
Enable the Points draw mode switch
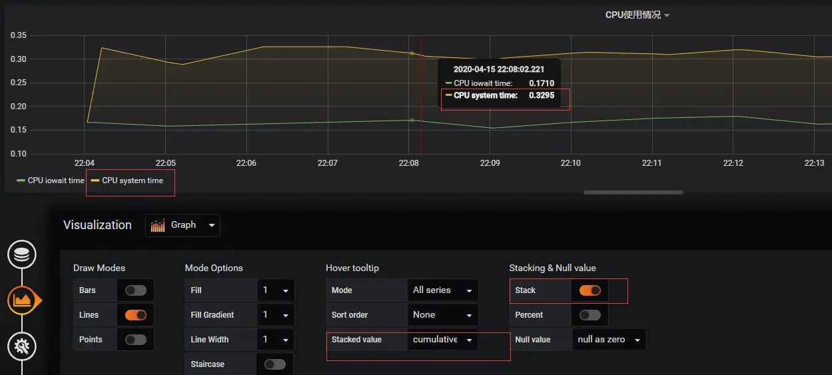136,340
